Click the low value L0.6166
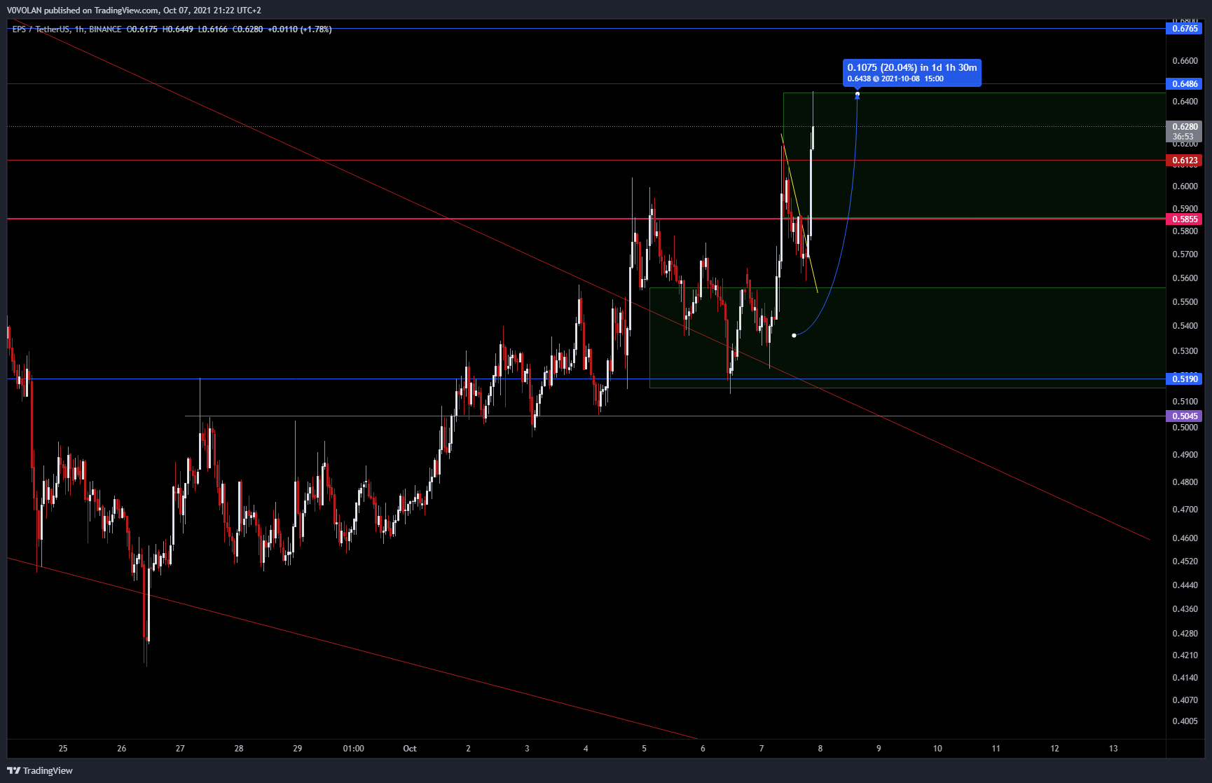The image size is (1212, 783). (213, 29)
